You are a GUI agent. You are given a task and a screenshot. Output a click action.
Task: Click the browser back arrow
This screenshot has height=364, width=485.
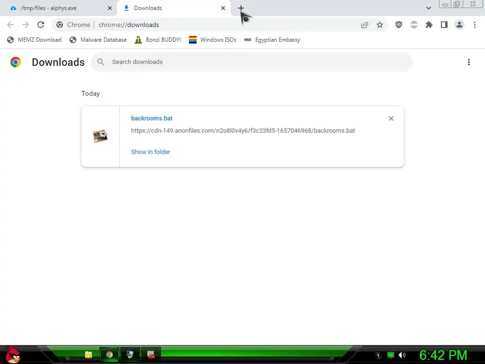click(10, 25)
